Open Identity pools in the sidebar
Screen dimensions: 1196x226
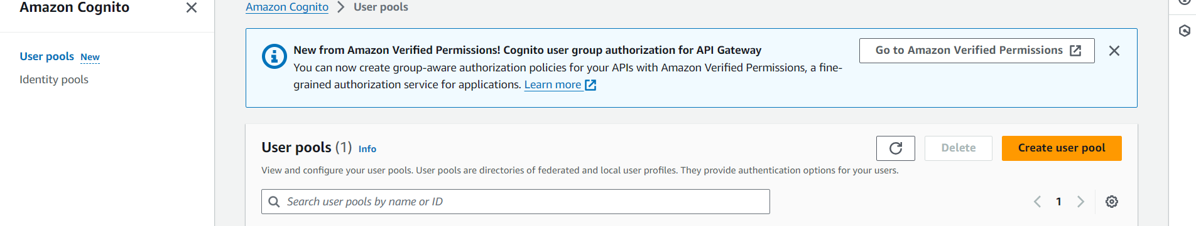tap(54, 80)
